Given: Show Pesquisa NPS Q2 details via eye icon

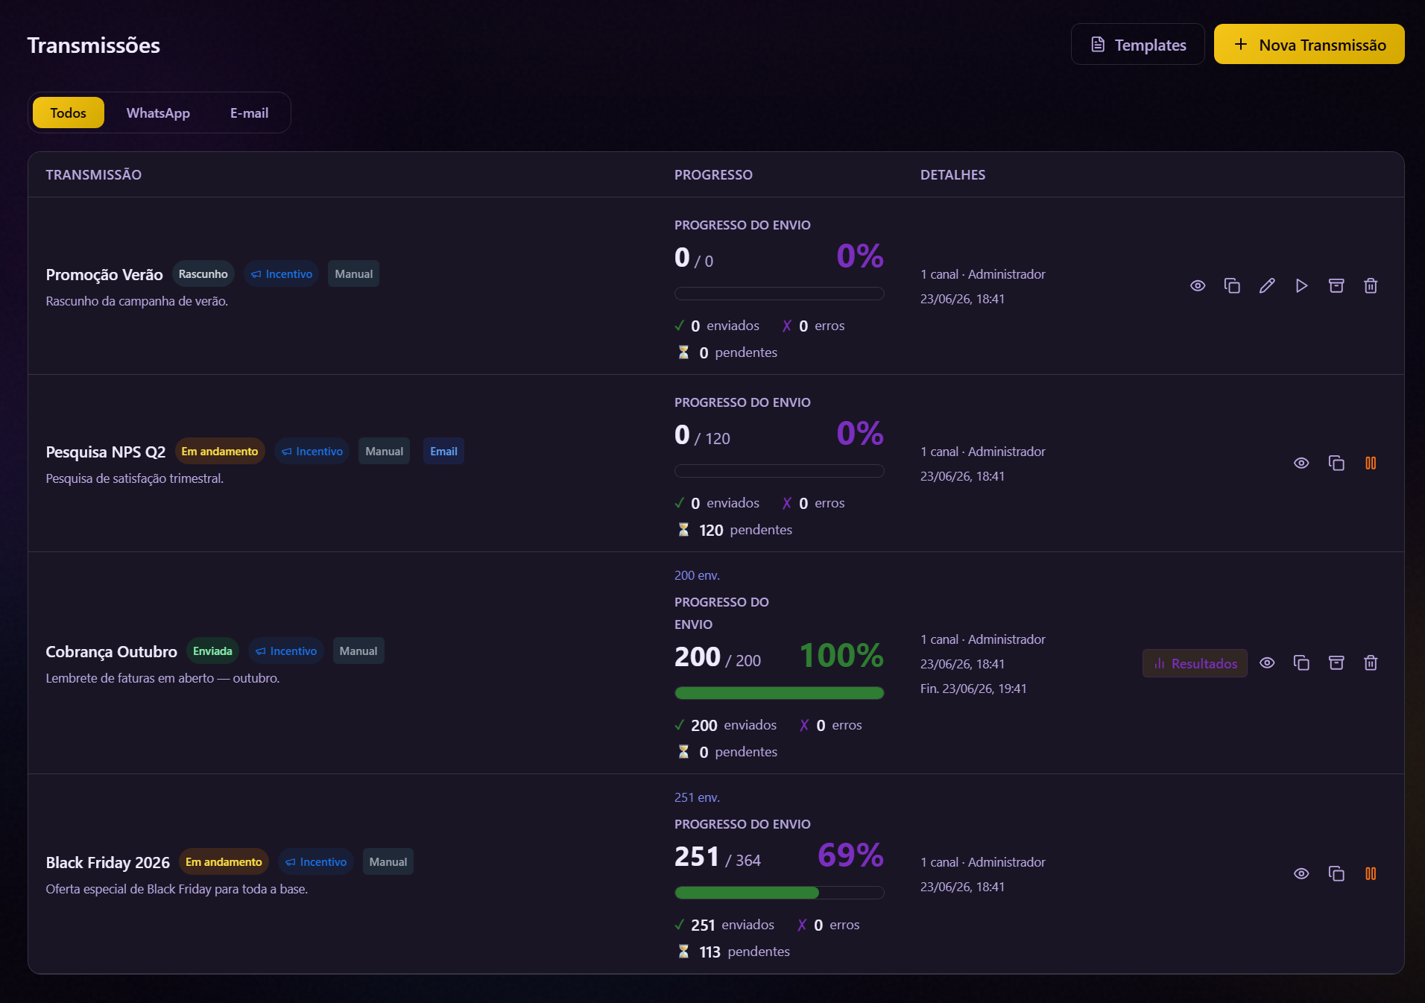Looking at the screenshot, I should tap(1301, 463).
